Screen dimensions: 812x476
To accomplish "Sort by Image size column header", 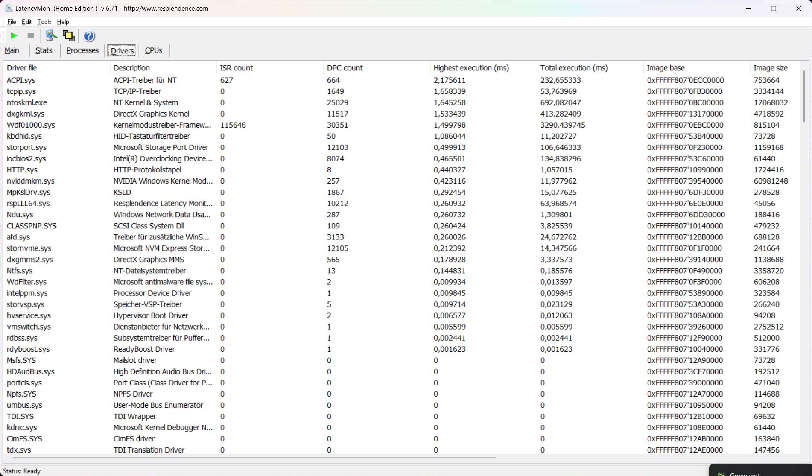I will click(x=775, y=68).
